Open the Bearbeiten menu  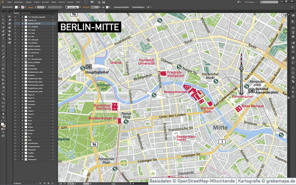(x=18, y=2)
